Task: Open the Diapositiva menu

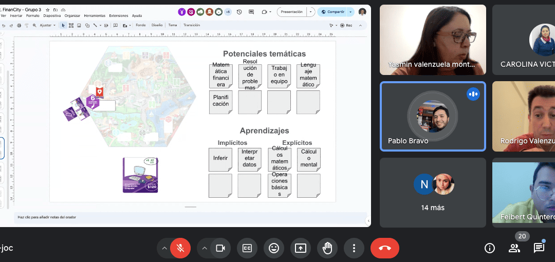Action: tap(52, 15)
